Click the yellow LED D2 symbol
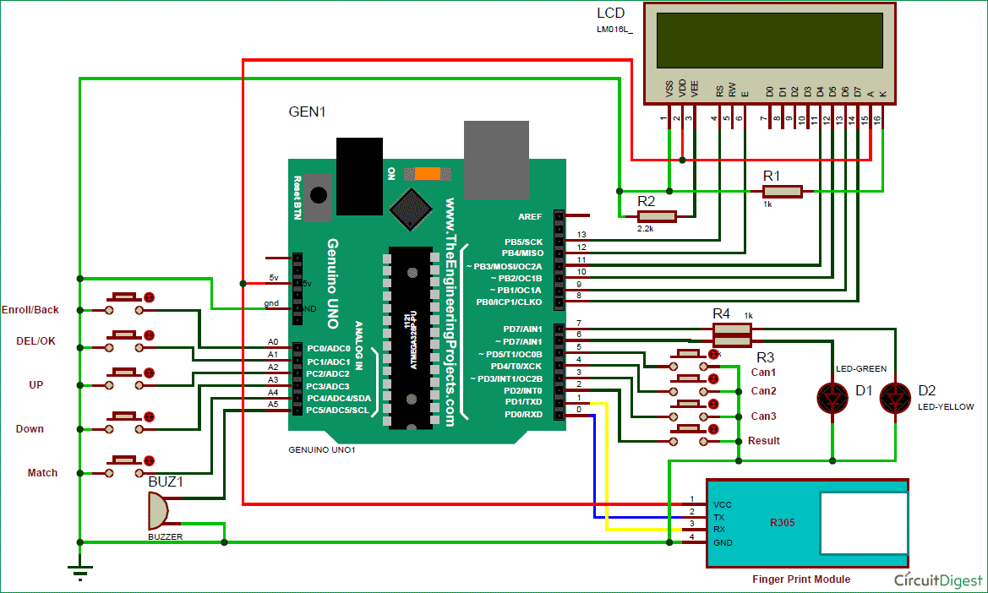The image size is (988, 593). coord(895,398)
